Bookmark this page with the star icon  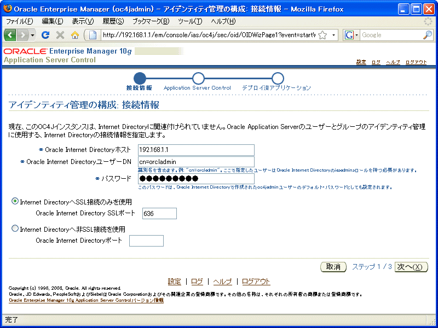point(322,35)
